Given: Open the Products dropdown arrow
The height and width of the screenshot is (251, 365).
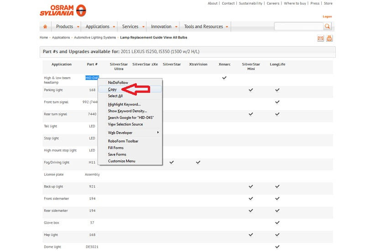Looking at the screenshot, I should (x=78, y=27).
